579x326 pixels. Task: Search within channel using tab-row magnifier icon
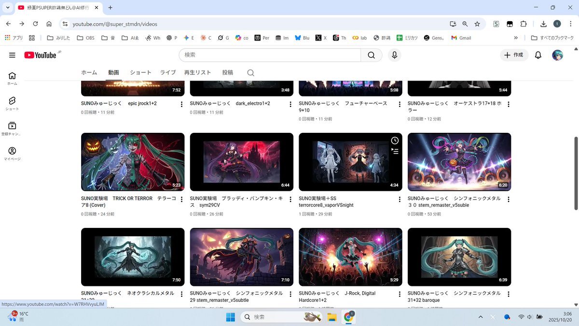(x=250, y=73)
